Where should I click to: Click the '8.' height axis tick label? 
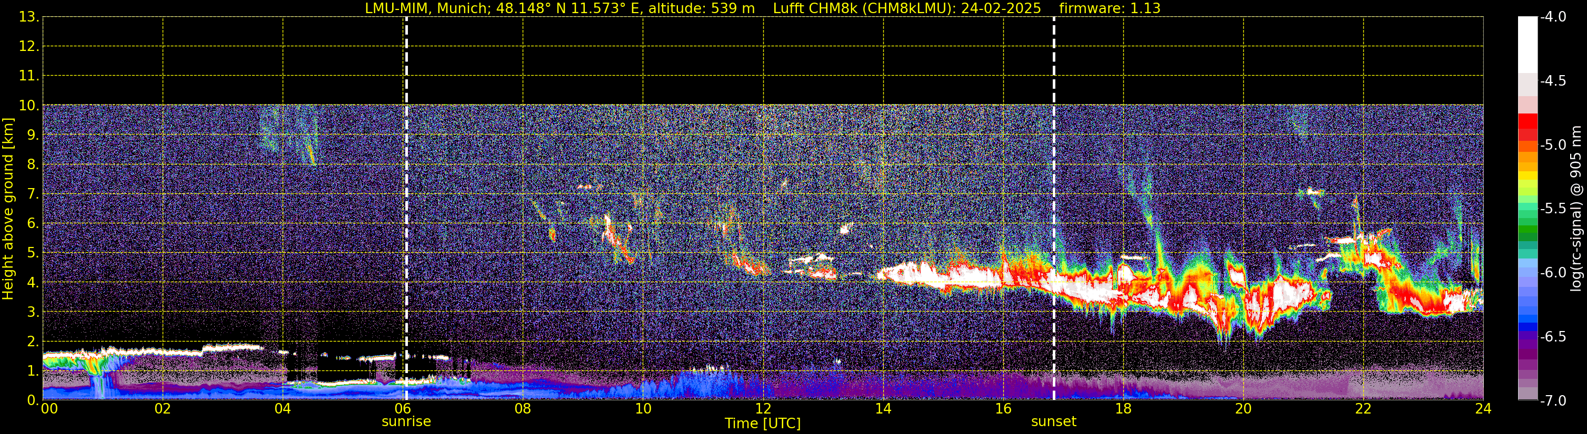pyautogui.click(x=33, y=164)
